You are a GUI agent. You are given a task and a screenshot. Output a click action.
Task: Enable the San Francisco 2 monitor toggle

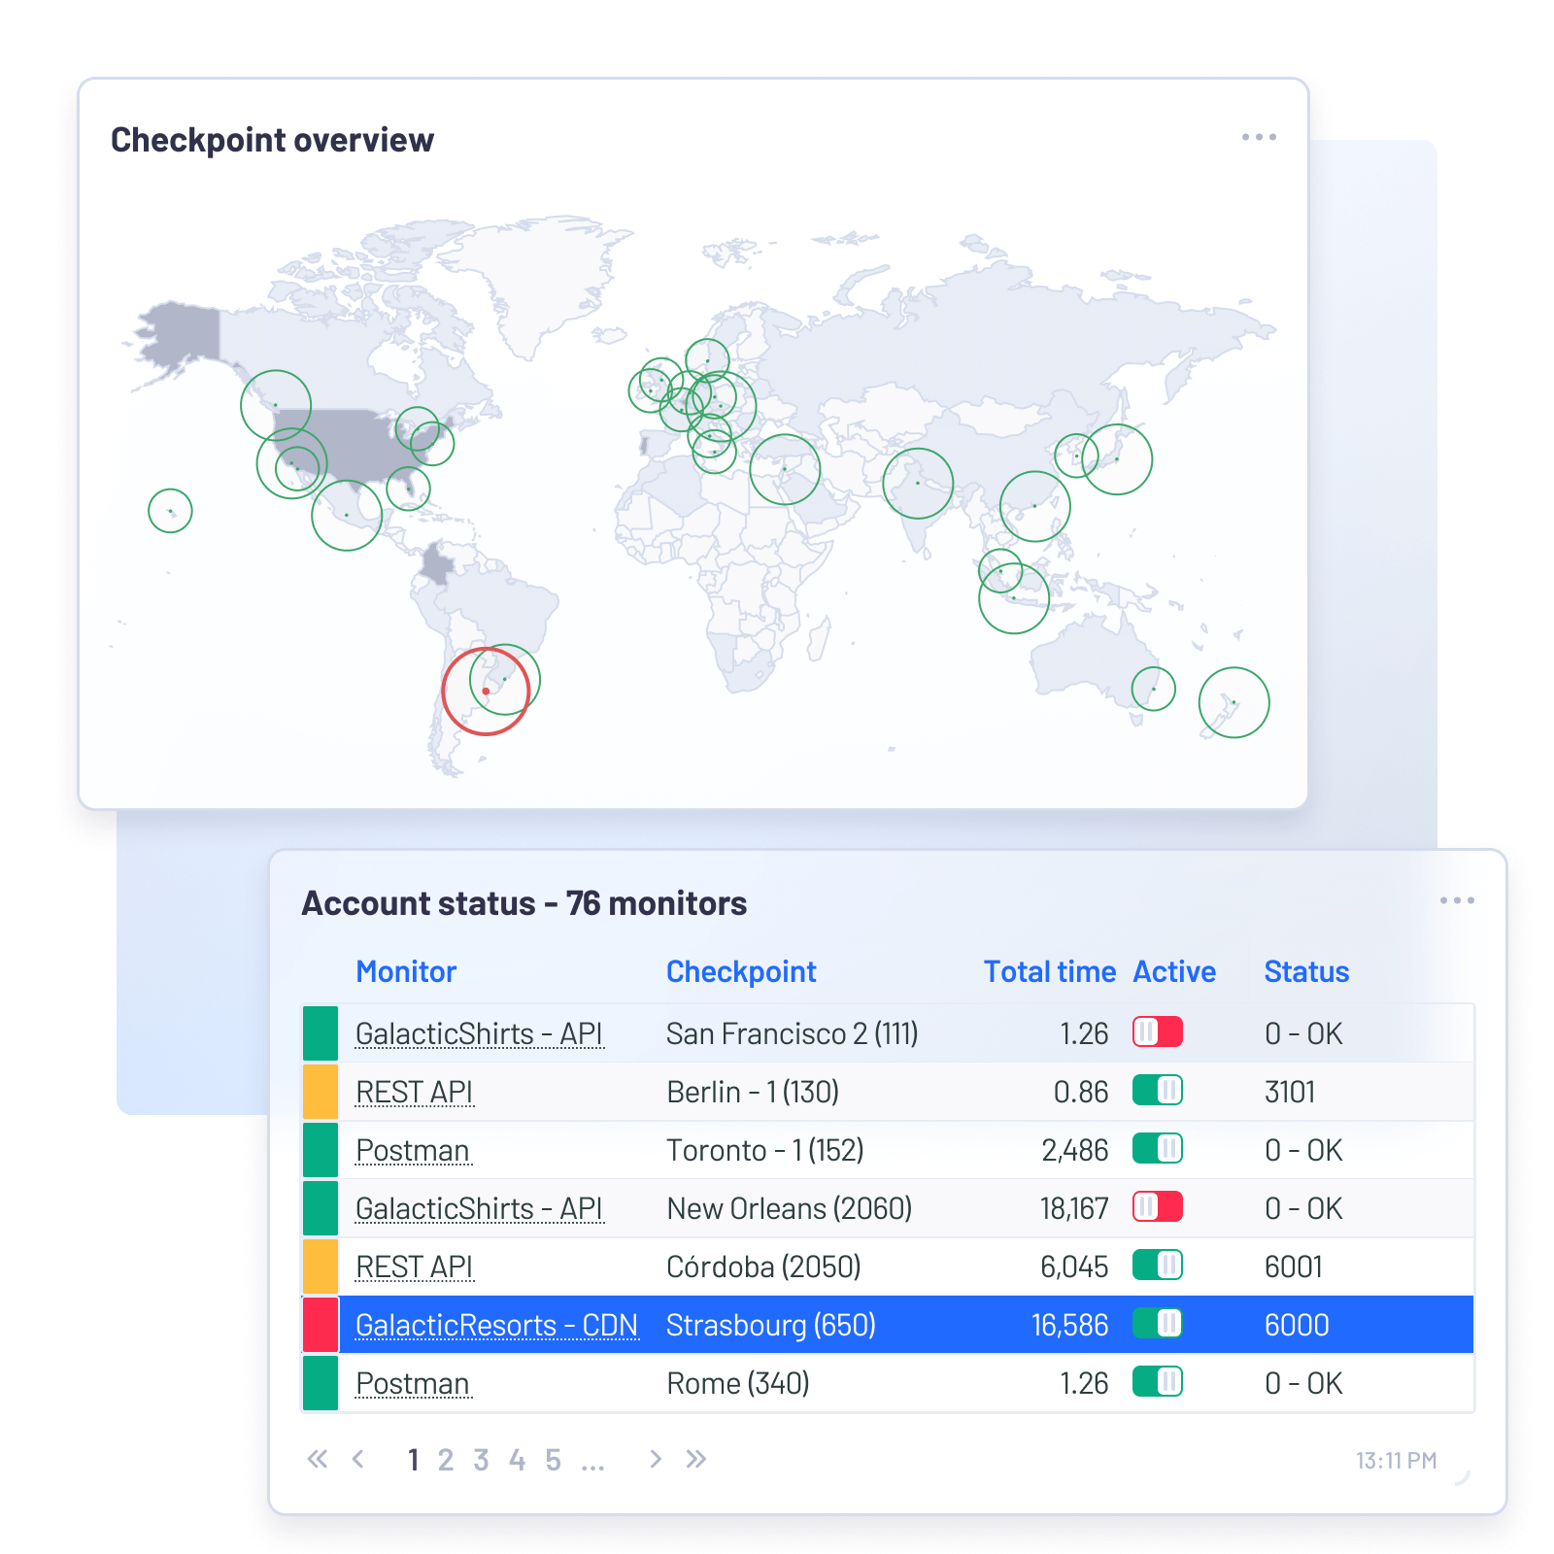coord(1157,1031)
